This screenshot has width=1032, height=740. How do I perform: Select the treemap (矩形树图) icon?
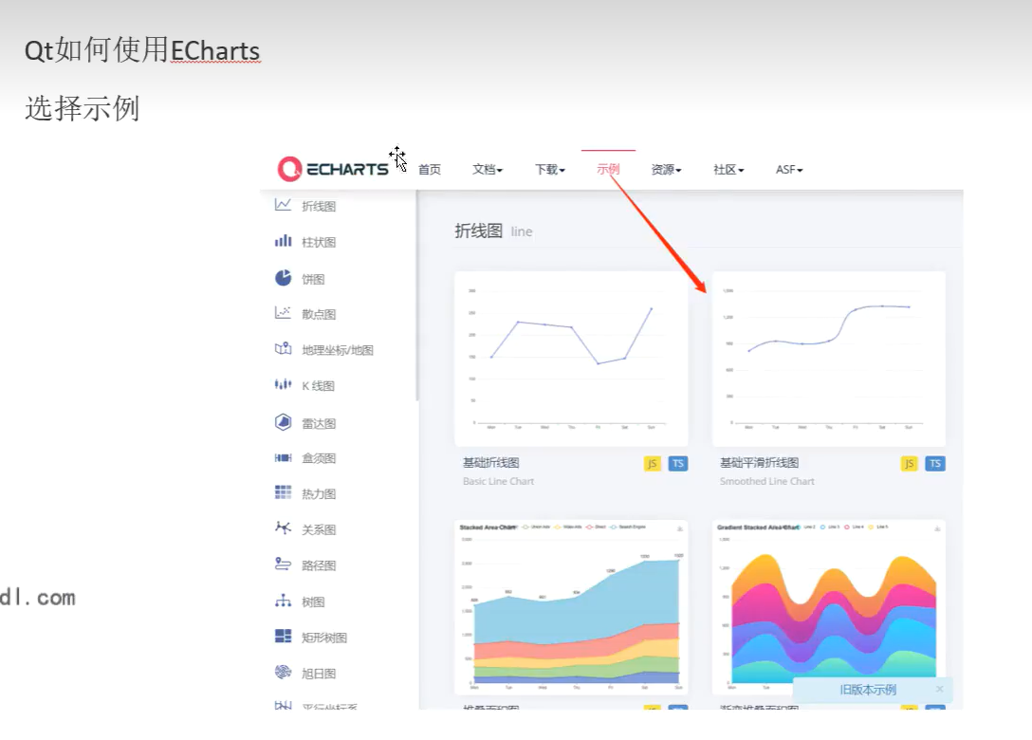283,636
